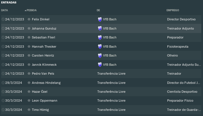Open info icon for Timo Hömig
Image resolution: width=203 pixels, height=116 pixels.
[x=29, y=110]
